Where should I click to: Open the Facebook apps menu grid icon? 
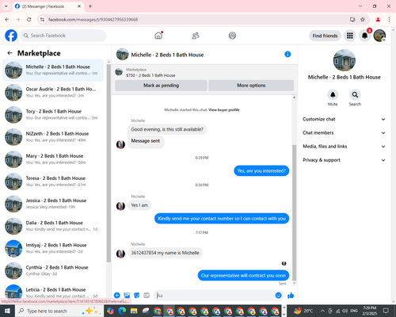tap(350, 36)
